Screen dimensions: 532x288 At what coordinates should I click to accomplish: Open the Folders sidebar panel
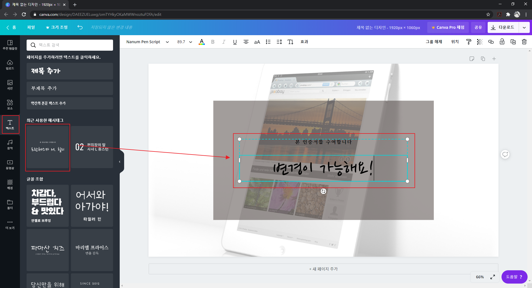[x=10, y=204]
